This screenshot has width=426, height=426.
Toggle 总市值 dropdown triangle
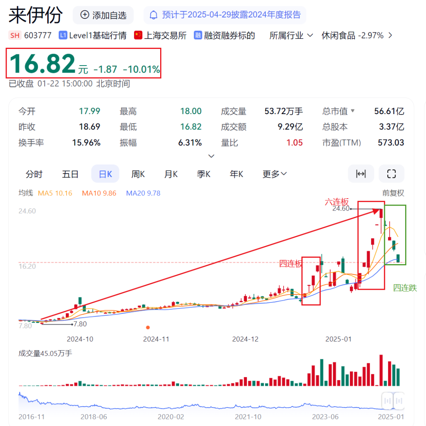pyautogui.click(x=353, y=111)
